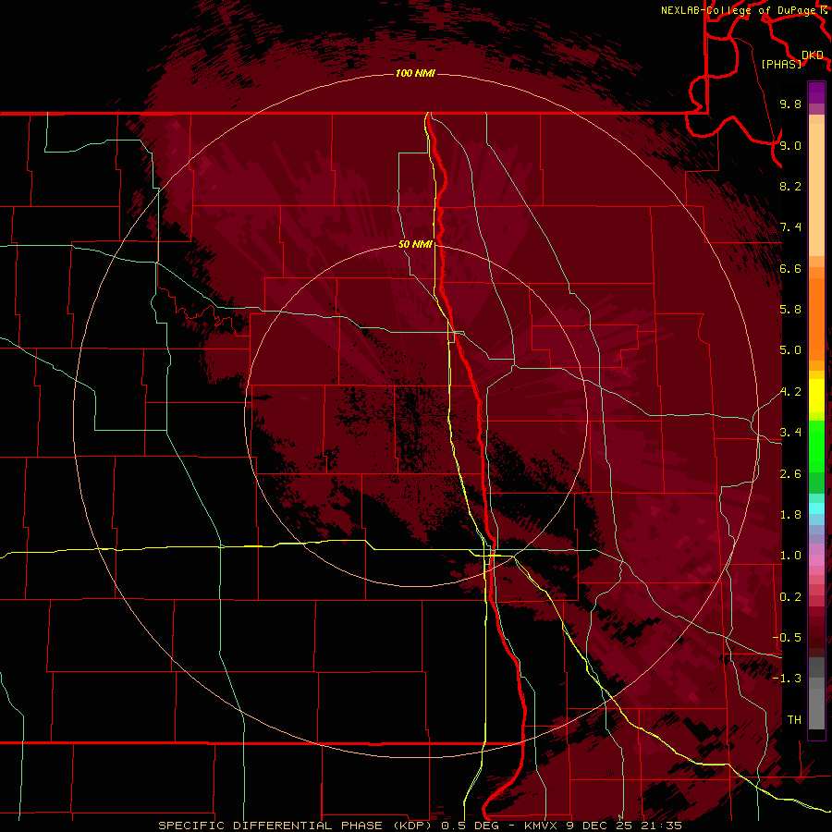Viewport: 832px width, 832px height.
Task: Click the [PHAS] legend unit label
Action: pos(781,64)
